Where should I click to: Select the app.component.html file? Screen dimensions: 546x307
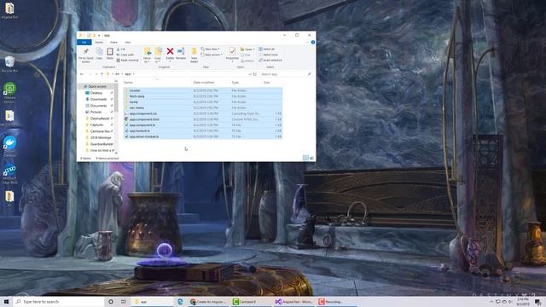203,119
